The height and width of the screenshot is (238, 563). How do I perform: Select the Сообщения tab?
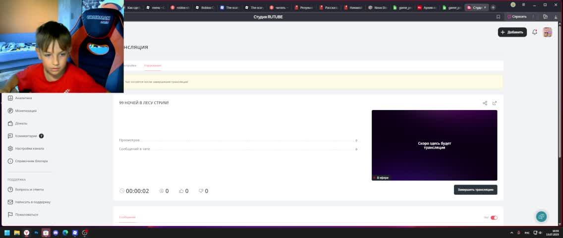[127, 217]
